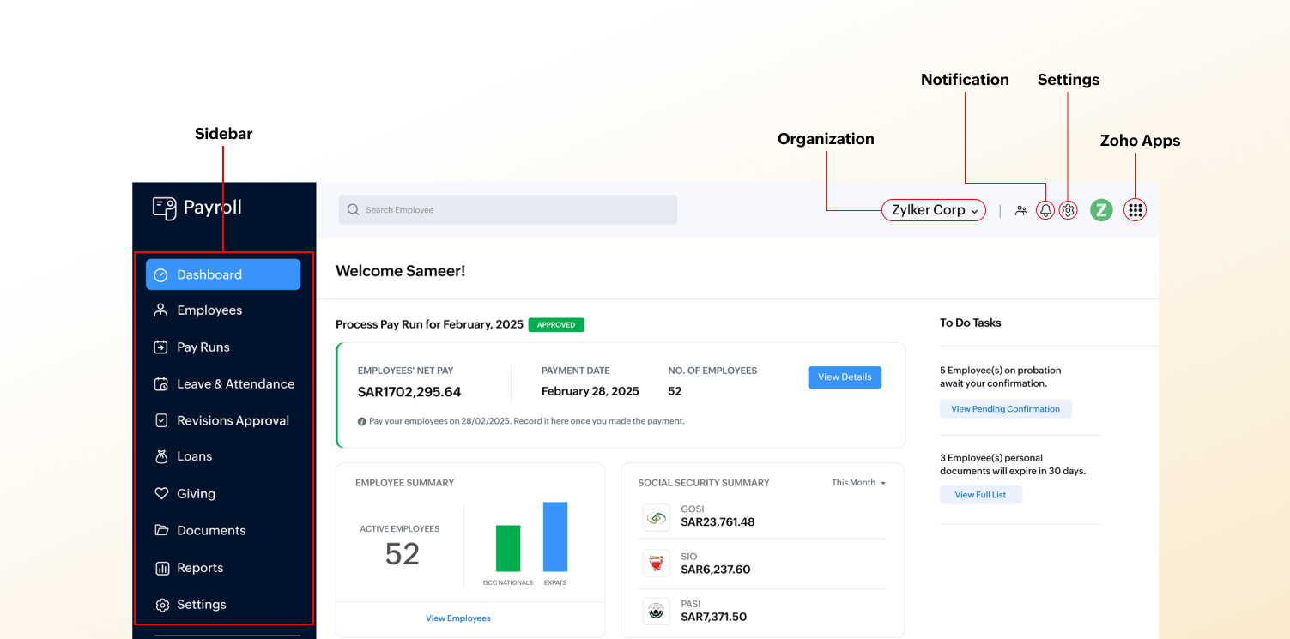Select Employees in the sidebar
1290x639 pixels.
tap(209, 310)
